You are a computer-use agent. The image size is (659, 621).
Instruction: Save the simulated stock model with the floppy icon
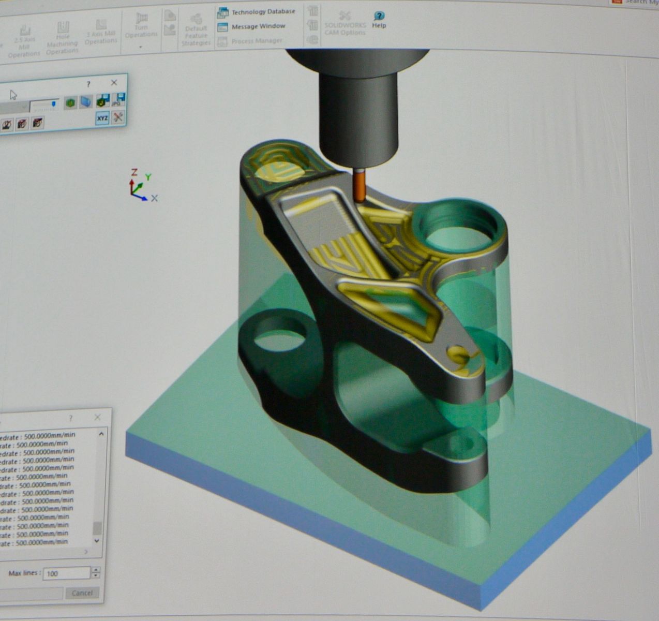pos(103,100)
